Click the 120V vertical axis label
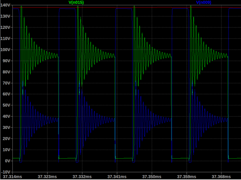This screenshot has width=241, height=180. pos(6,27)
